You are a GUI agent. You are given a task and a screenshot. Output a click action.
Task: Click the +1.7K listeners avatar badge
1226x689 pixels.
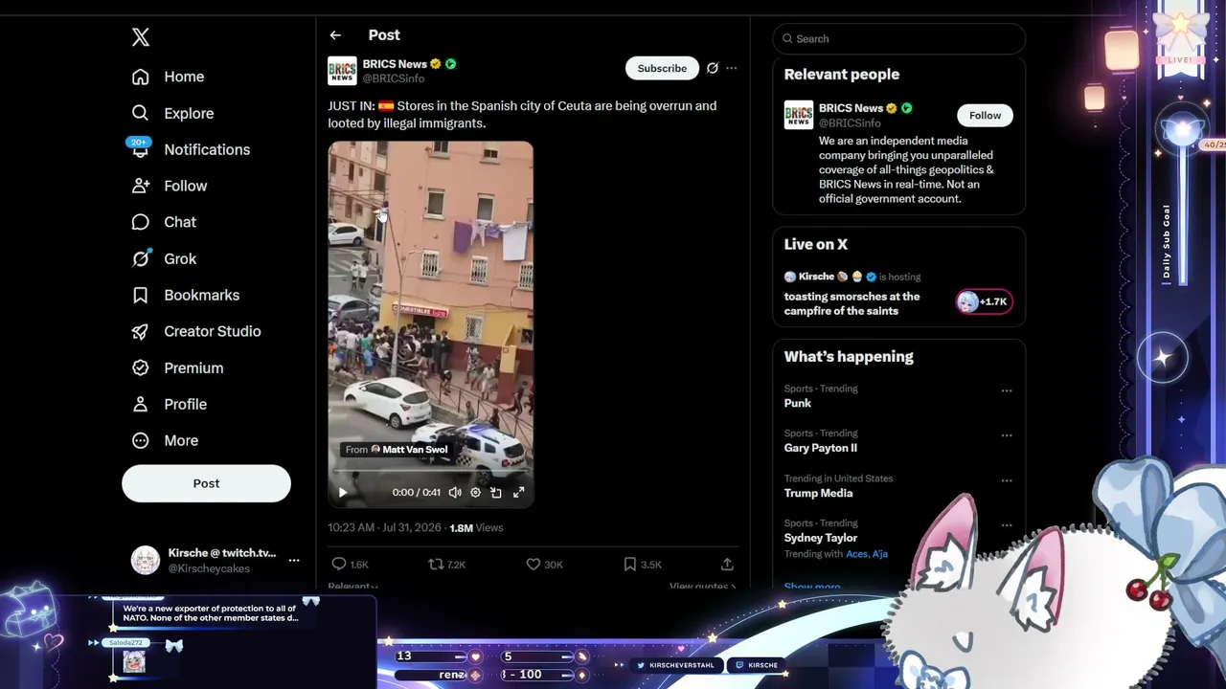pos(984,301)
